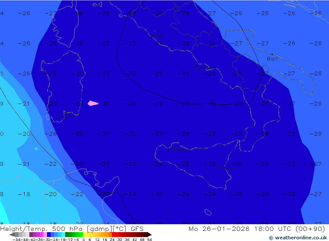Image resolution: width=329 pixels, height=241 pixels.
Task: Click the '54' legend scale label
Action: (x=149, y=240)
